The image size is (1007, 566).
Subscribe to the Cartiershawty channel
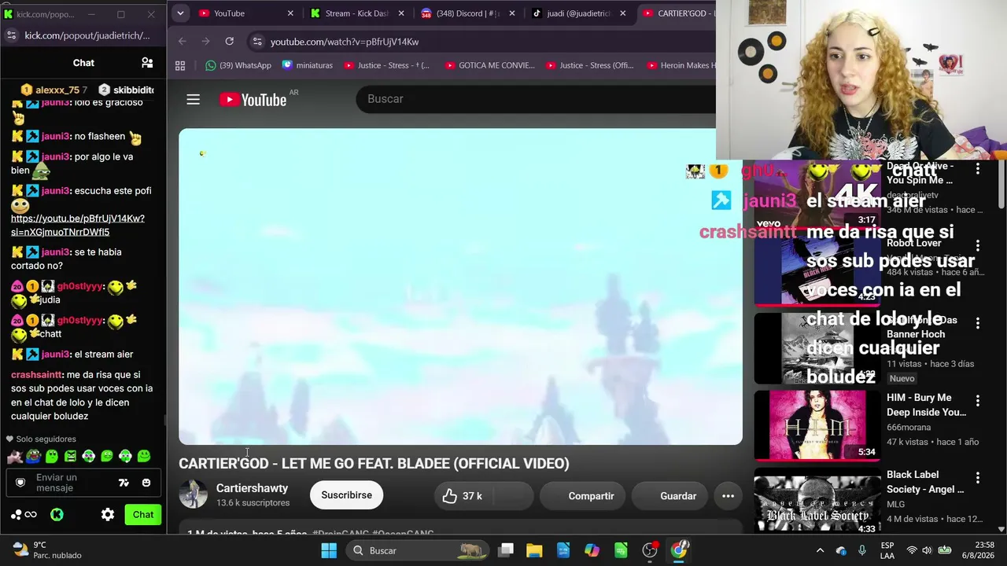click(x=346, y=495)
